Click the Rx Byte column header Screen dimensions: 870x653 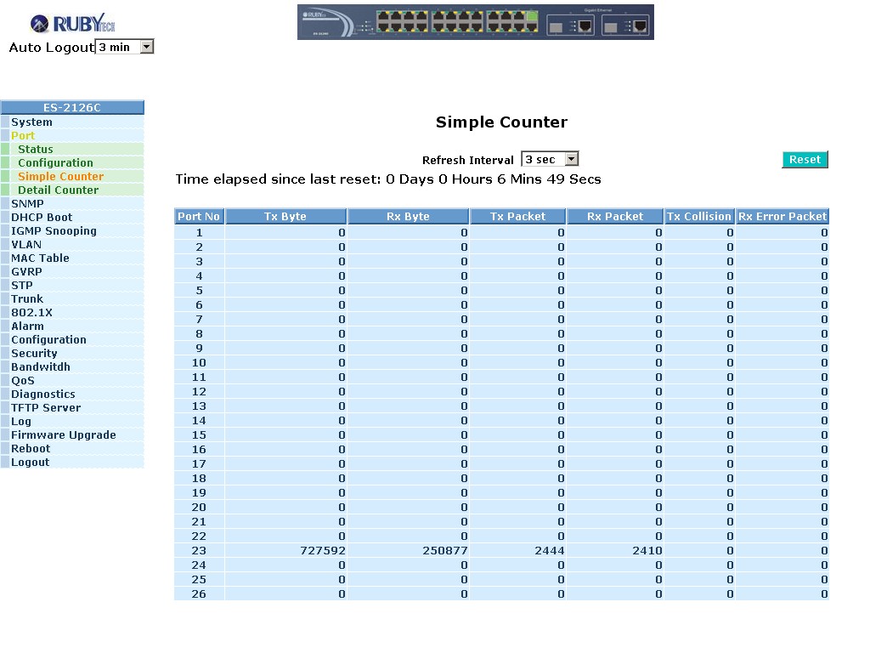click(408, 217)
